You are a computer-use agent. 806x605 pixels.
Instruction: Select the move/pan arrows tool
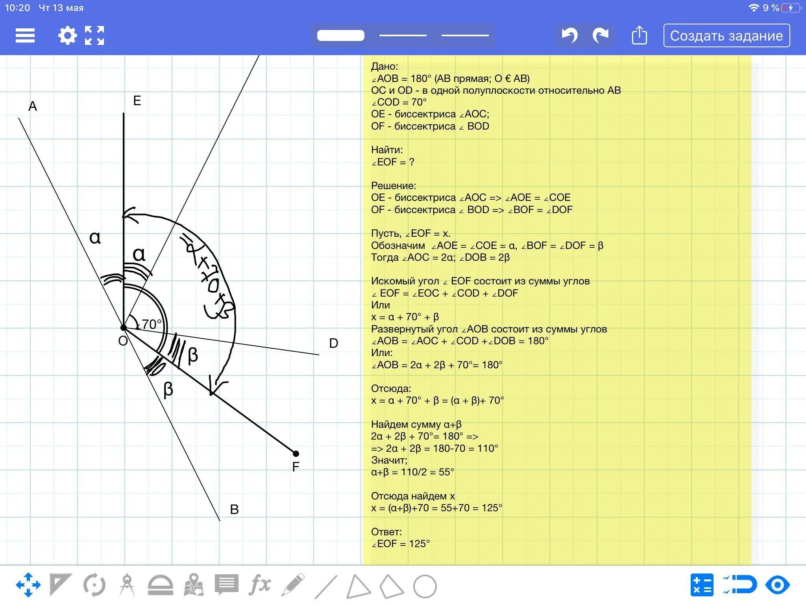(28, 585)
